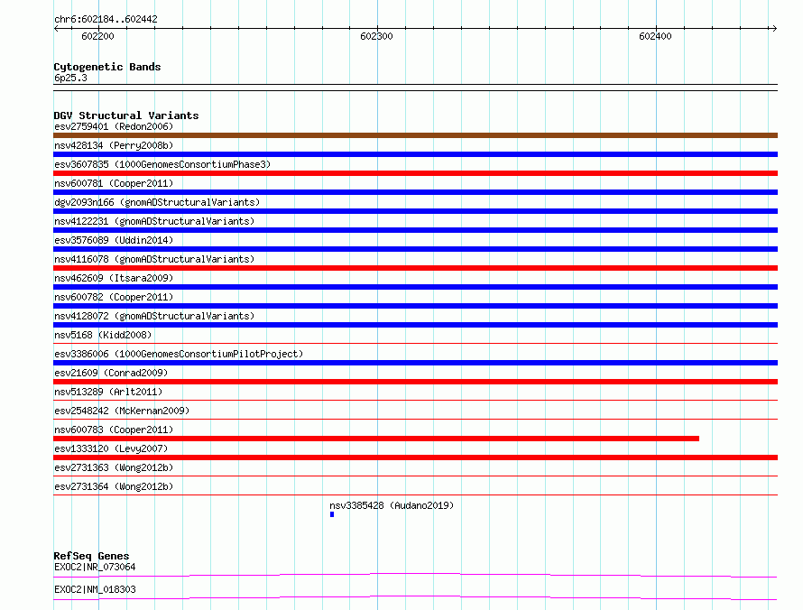Click the RefSeq Genes track heading
The height and width of the screenshot is (610, 803).
coord(91,556)
